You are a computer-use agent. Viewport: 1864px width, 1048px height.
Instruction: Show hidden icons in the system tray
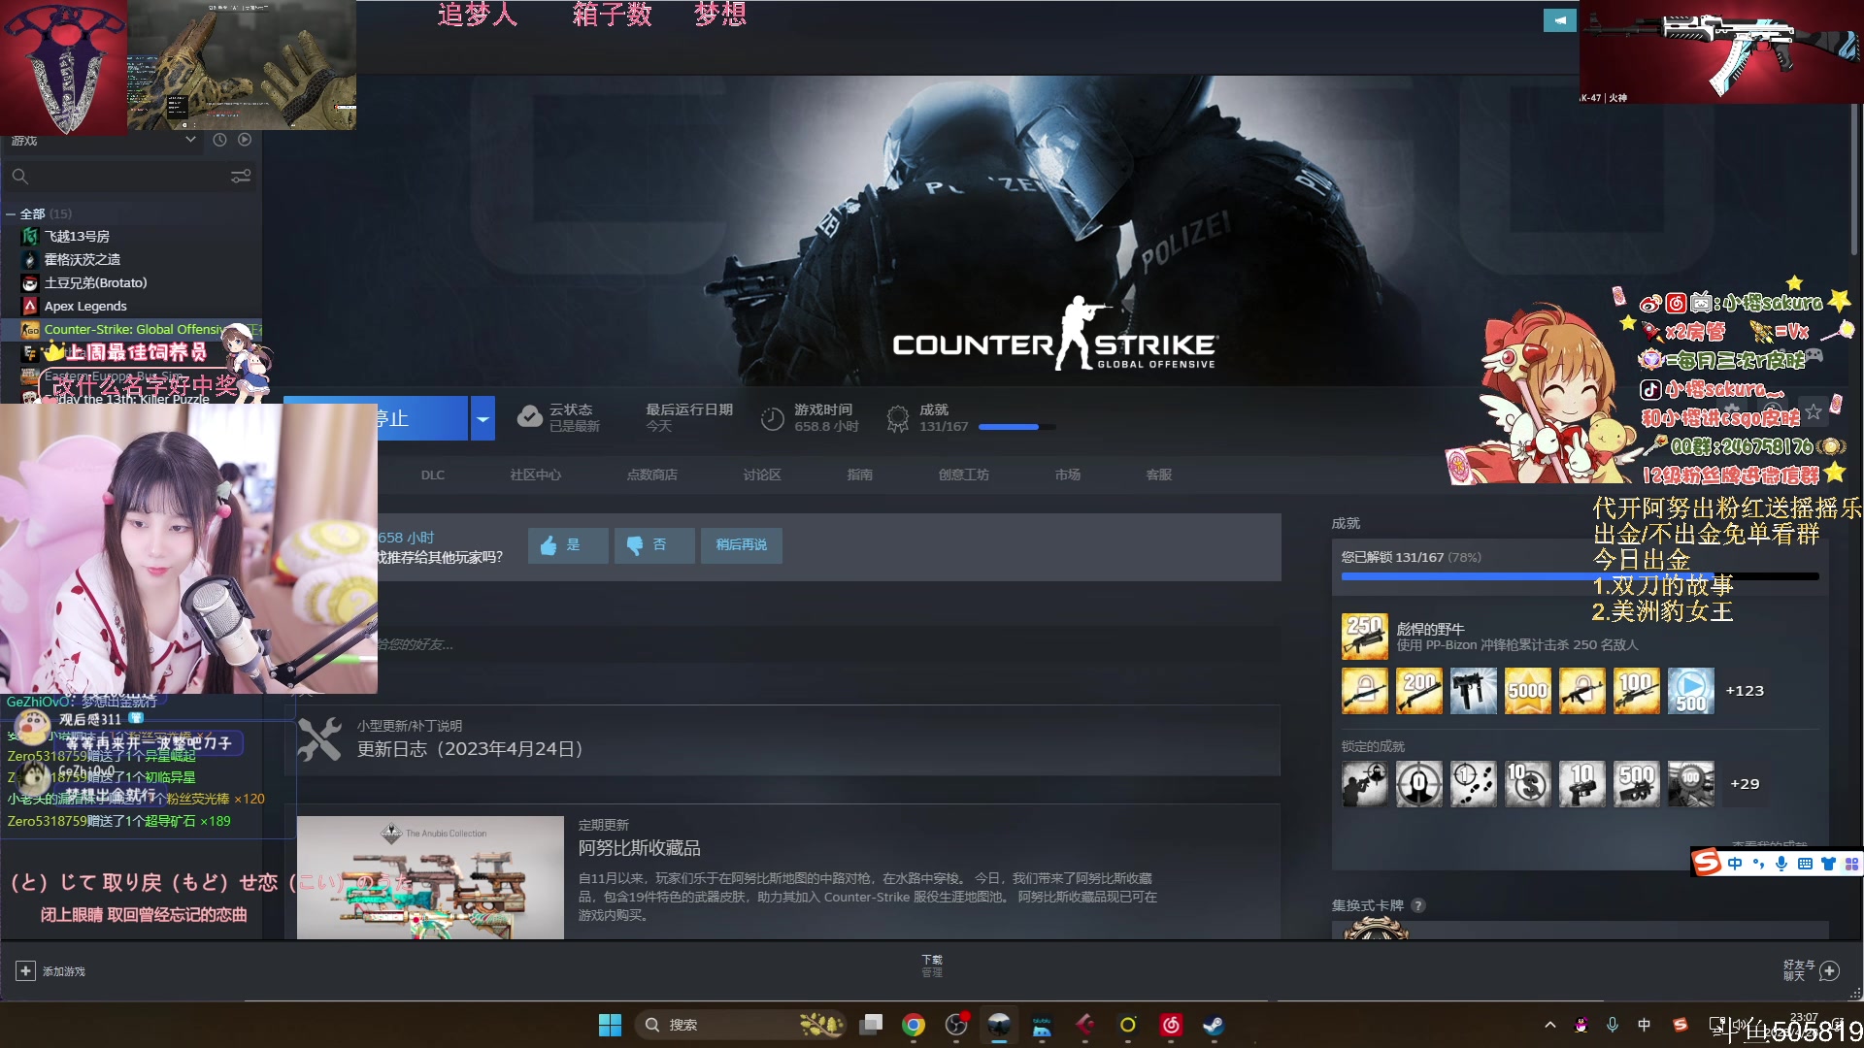tap(1549, 1025)
